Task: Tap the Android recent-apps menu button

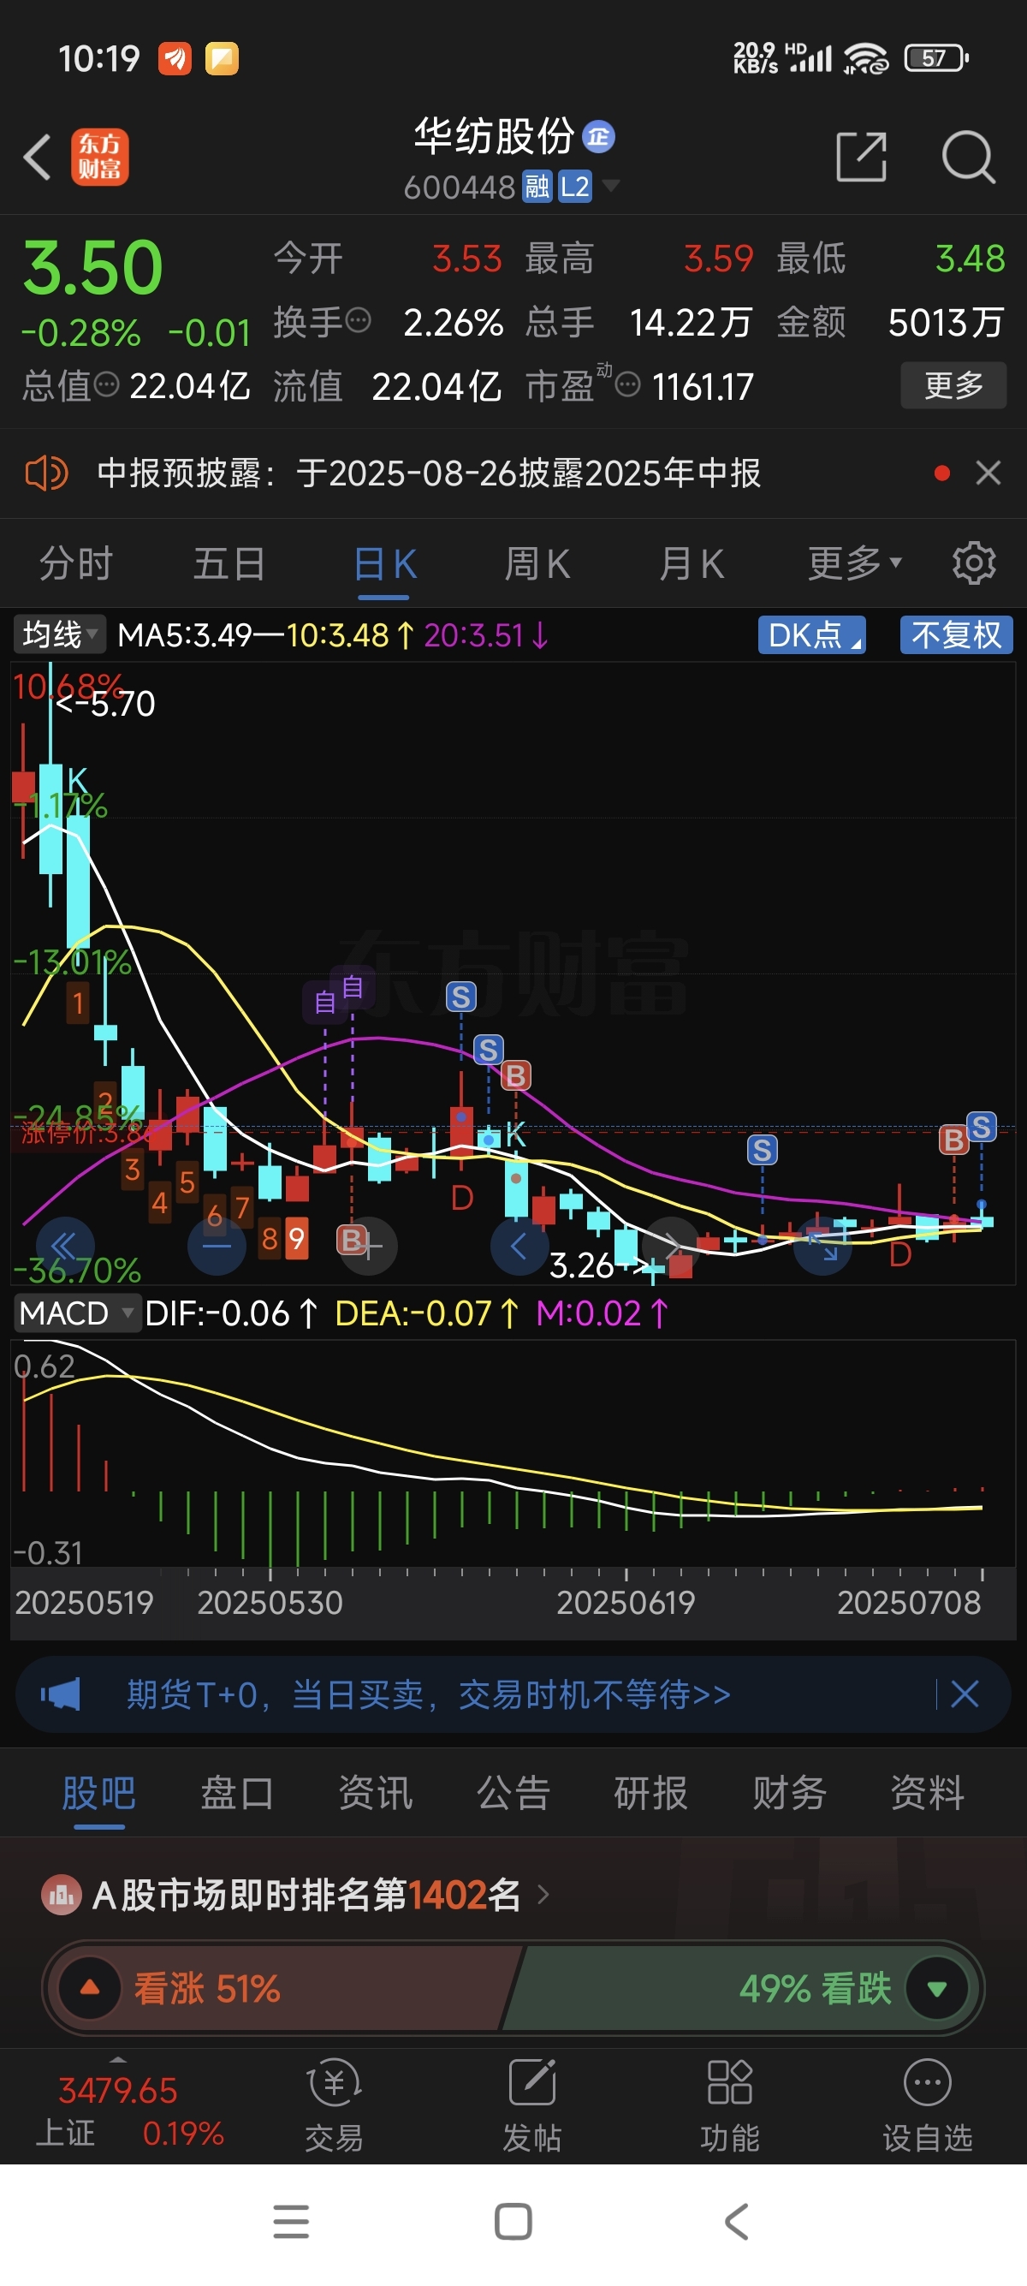Action: (x=291, y=2221)
